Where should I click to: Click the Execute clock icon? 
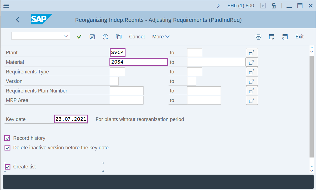pyautogui.click(x=105, y=37)
